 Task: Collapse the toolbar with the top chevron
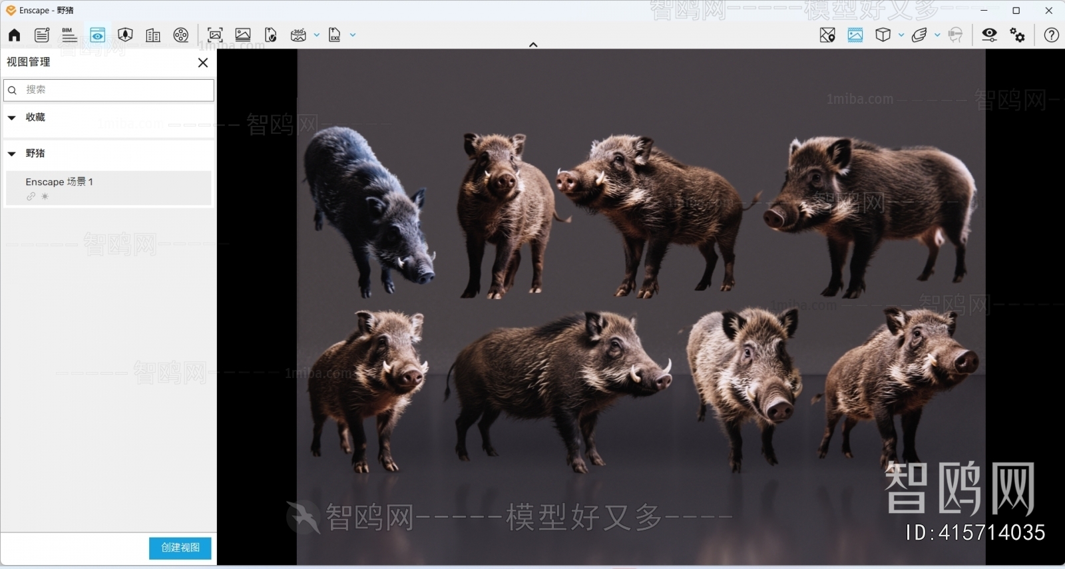point(533,45)
